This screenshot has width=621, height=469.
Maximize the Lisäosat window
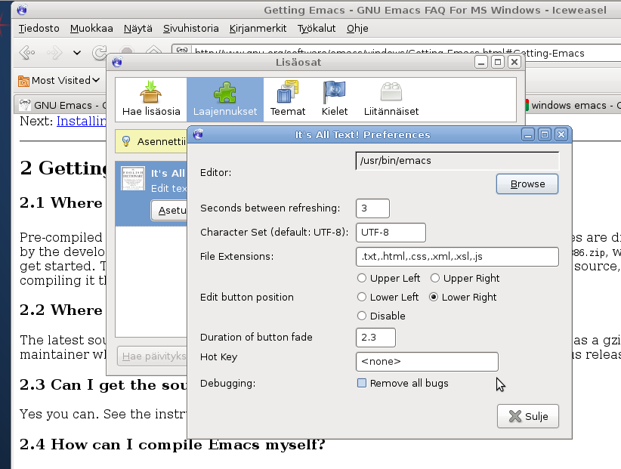(497, 62)
